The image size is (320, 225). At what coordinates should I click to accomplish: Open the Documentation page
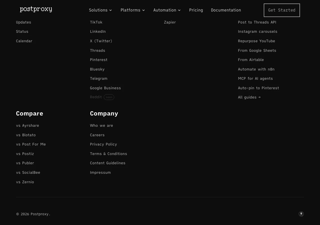[226, 10]
